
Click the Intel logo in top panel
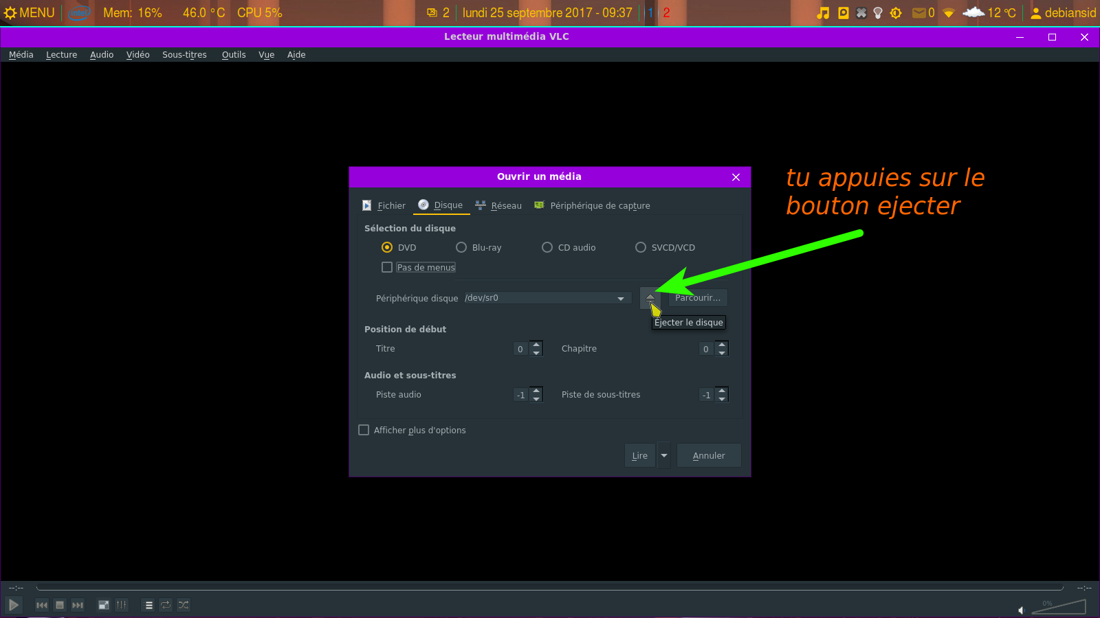point(79,13)
